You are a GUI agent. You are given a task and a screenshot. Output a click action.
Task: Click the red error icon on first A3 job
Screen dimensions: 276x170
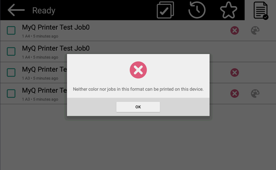[x=235, y=72]
